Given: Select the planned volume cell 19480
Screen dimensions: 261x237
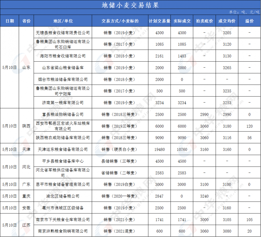Looking at the screenshot, I should tap(159, 149).
